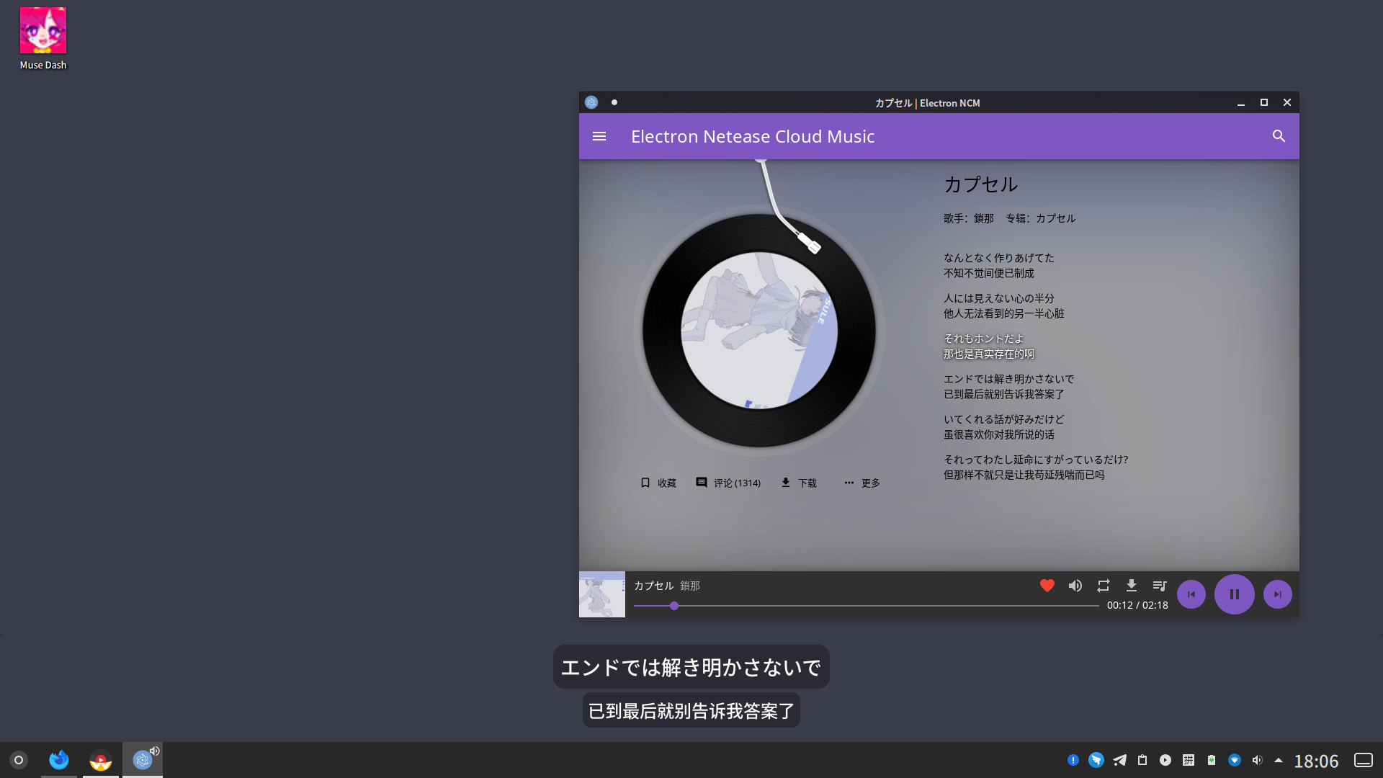Expand hidden tray icons with the arrow
Screen dimensions: 1383x778
click(1279, 760)
